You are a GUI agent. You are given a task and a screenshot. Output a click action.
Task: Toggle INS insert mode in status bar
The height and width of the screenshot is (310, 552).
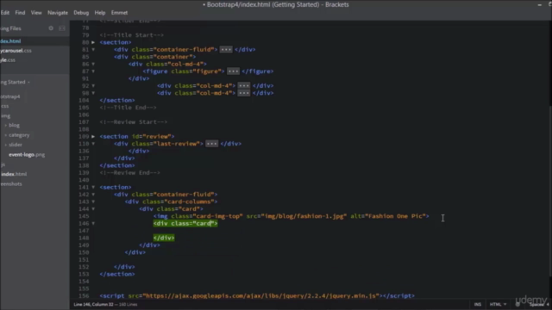477,304
